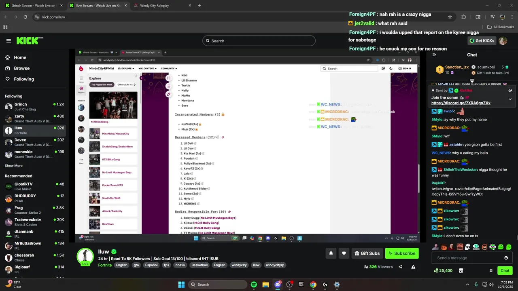Image resolution: width=518 pixels, height=291 pixels.
Task: Click the Kick search box
Action: 259,41
